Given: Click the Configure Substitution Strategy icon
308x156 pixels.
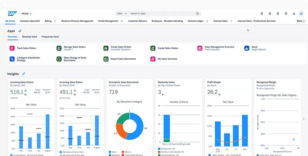Looking at the screenshot, I should (12, 59).
